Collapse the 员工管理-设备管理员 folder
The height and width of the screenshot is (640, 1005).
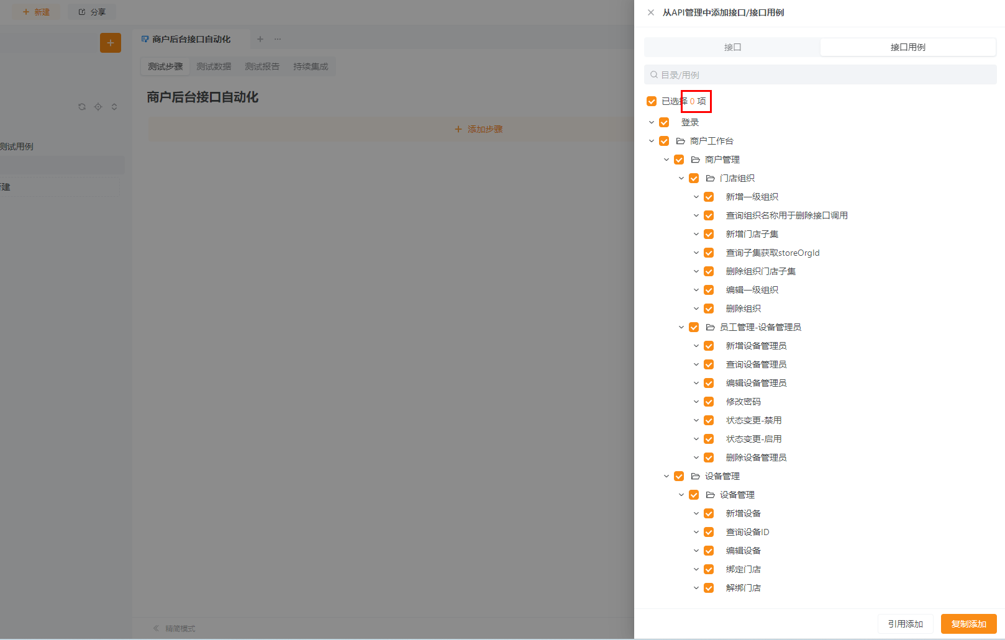click(681, 327)
